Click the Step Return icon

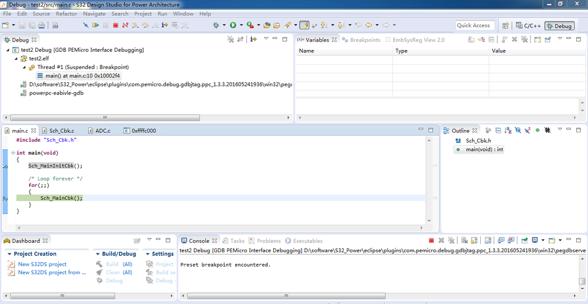(155, 25)
